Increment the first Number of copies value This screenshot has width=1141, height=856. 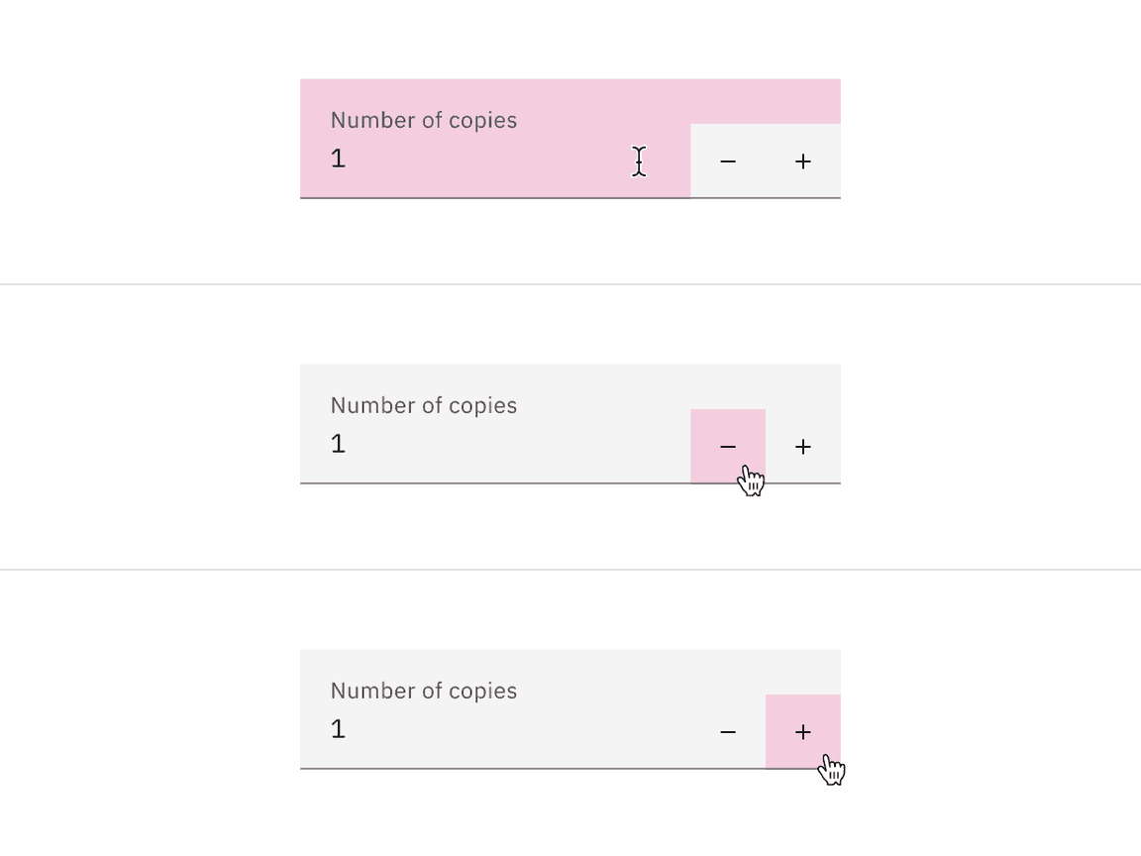802,160
